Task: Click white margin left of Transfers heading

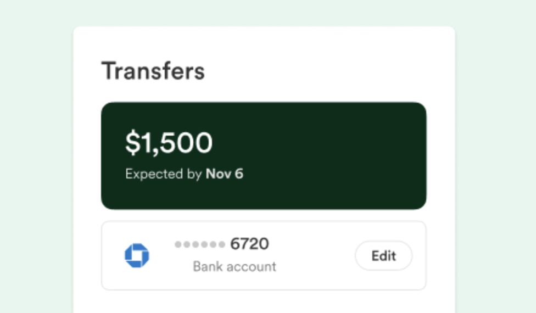Action: [88, 71]
